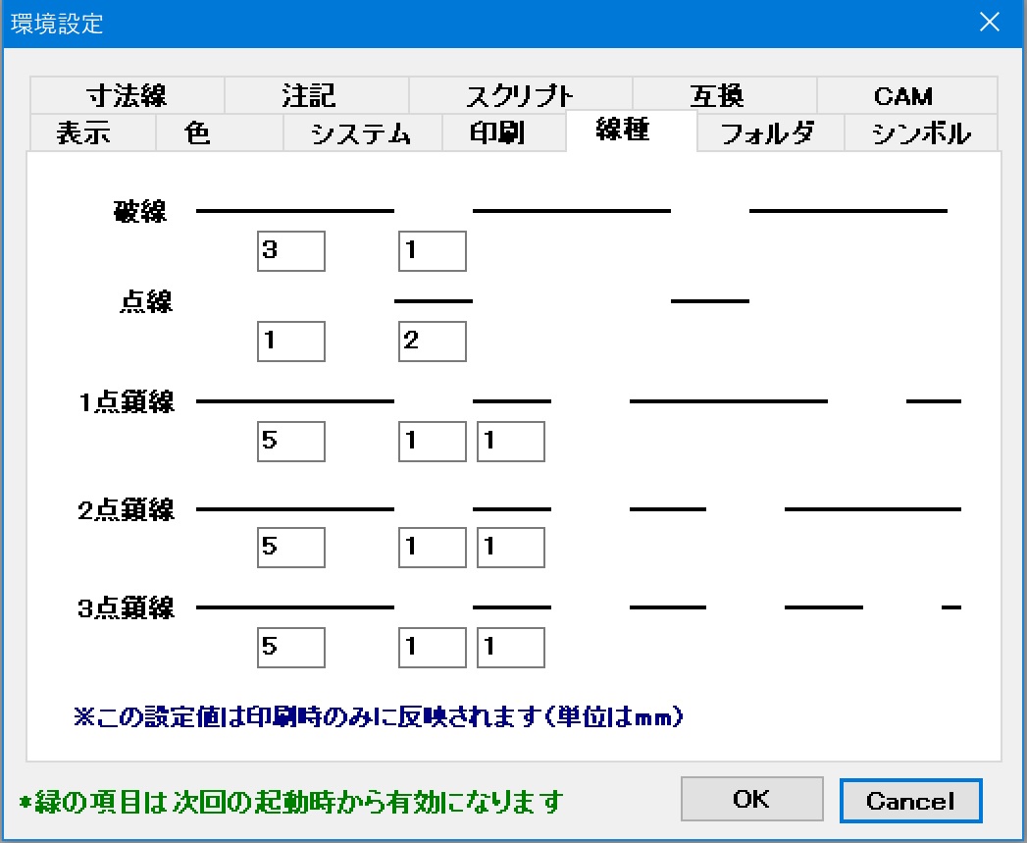Close the 環境設定 dialog with X

[989, 23]
